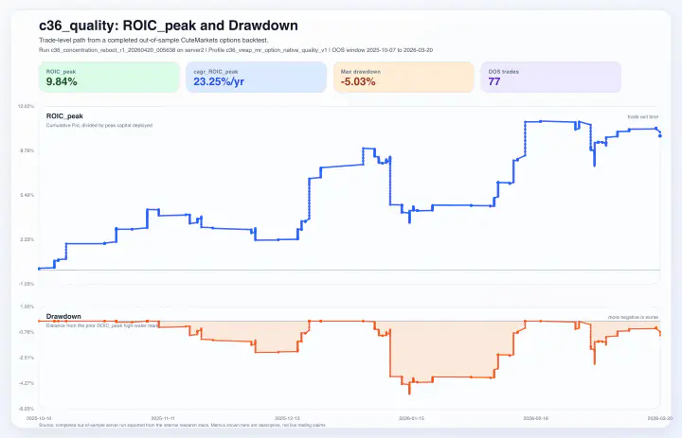Click the 2026-02-16 x-axis date label
This screenshot has width=682, height=438.
pyautogui.click(x=535, y=416)
